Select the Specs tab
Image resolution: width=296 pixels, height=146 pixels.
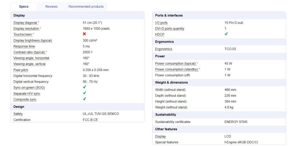pos(24,6)
